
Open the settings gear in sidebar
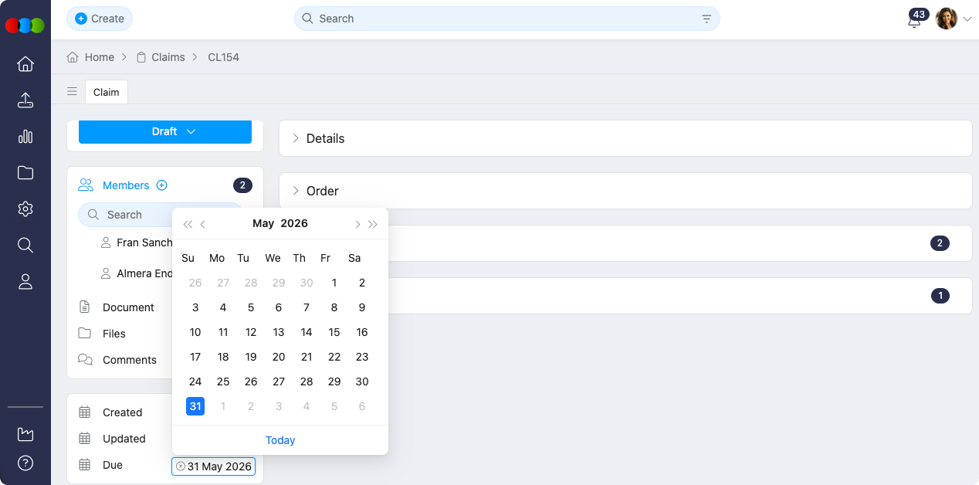(x=25, y=209)
